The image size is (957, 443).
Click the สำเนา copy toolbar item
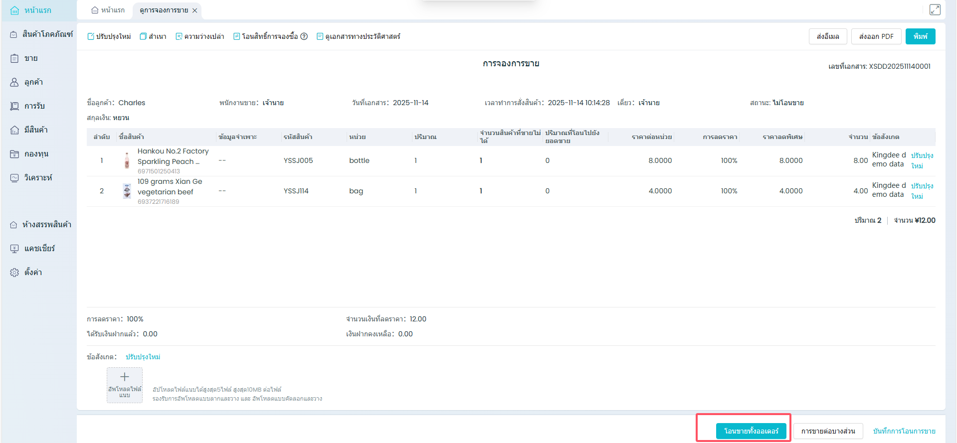tap(153, 36)
